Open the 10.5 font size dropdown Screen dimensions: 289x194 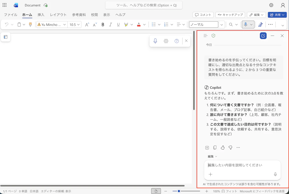pyautogui.click(x=79, y=25)
